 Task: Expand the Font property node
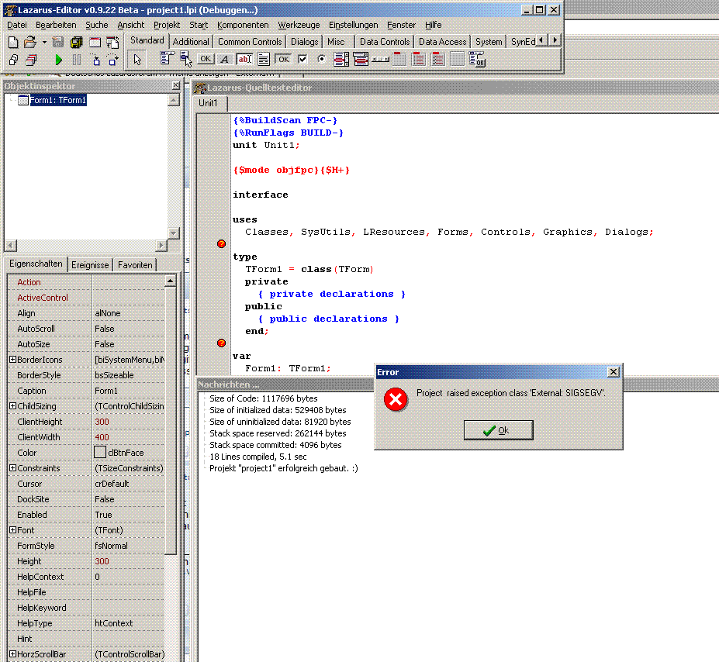12,530
